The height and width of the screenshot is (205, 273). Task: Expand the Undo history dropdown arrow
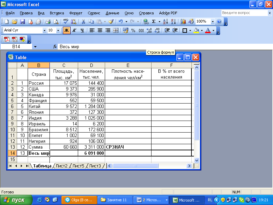click(x=126, y=22)
